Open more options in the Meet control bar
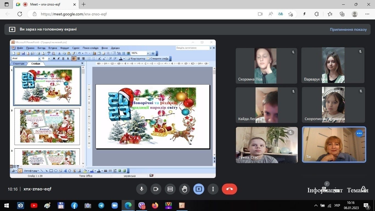The image size is (375, 211). click(x=213, y=189)
